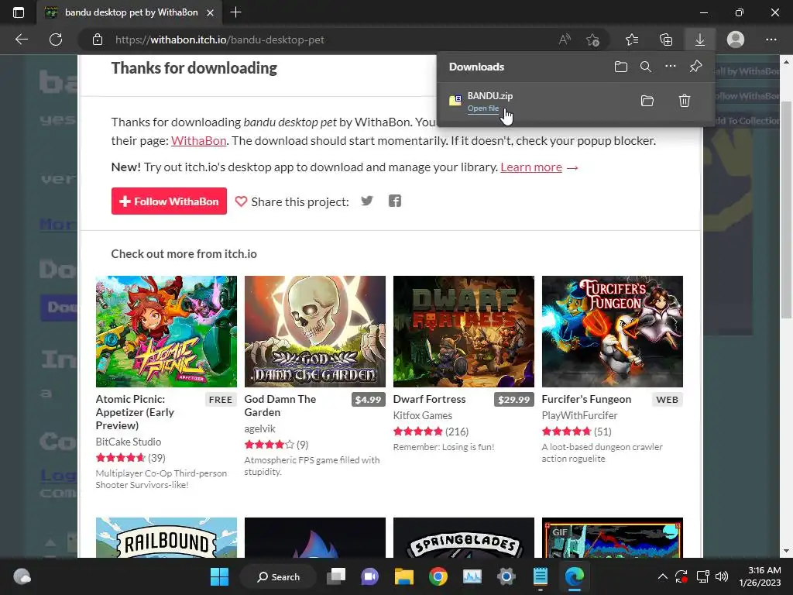This screenshot has width=793, height=595.
Task: Search downloads in Downloads panel
Action: coord(645,67)
